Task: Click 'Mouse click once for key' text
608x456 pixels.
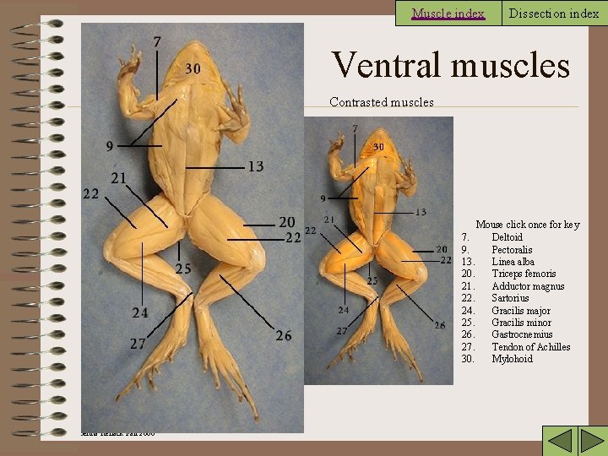Action: (x=528, y=225)
